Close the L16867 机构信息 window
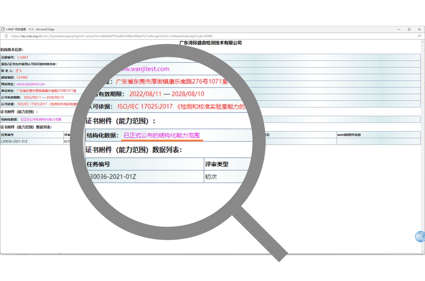This screenshot has height=281, width=425. (x=419, y=29)
